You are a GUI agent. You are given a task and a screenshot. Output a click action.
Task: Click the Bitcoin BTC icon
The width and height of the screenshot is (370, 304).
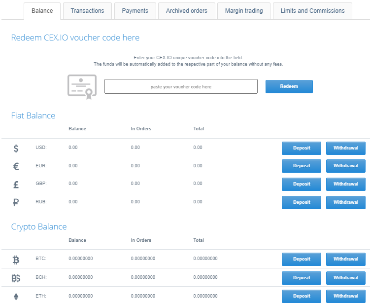[16, 260]
